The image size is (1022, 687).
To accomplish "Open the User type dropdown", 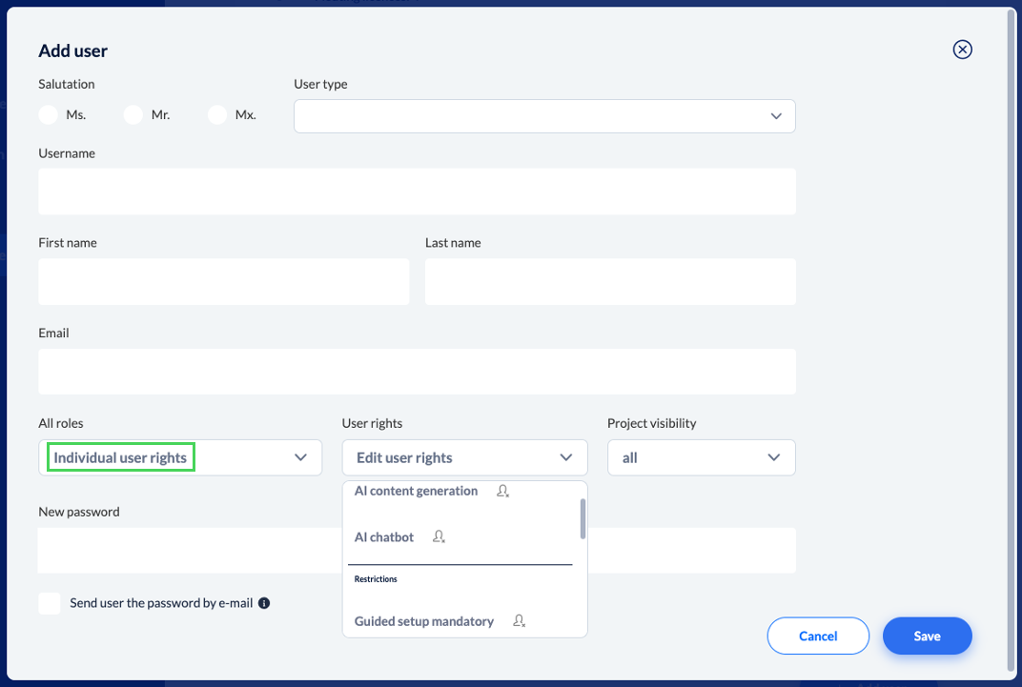I will pyautogui.click(x=544, y=116).
